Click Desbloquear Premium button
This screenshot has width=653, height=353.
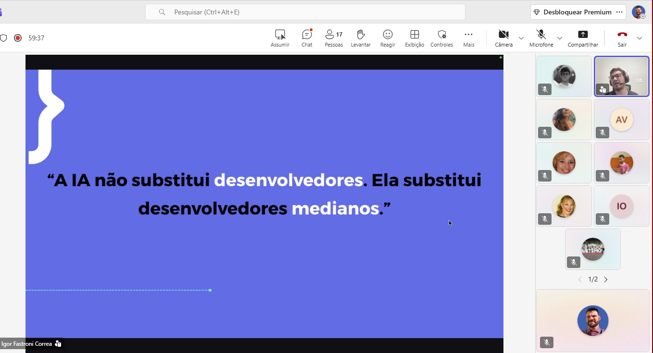[571, 12]
